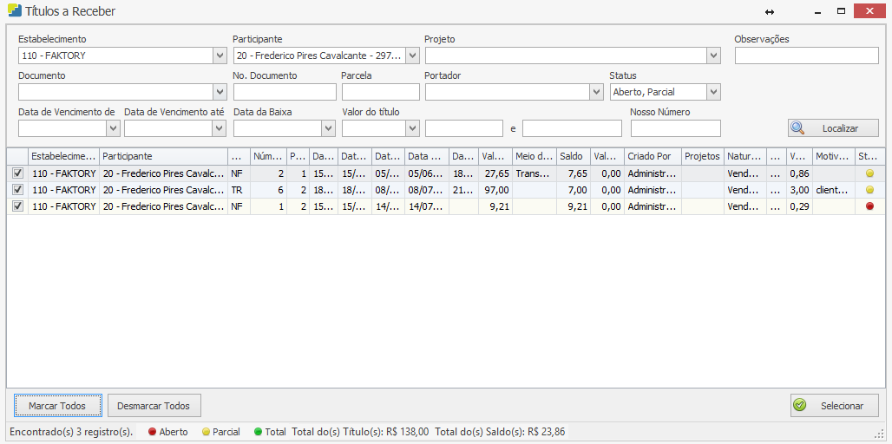Sort by Saldo column header
This screenshot has width=892, height=444.
click(x=573, y=156)
